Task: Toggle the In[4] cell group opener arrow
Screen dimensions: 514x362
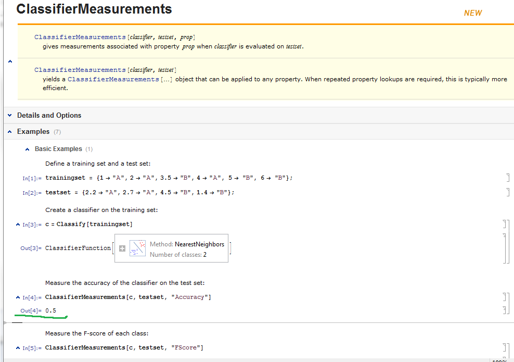Action: pyautogui.click(x=18, y=297)
